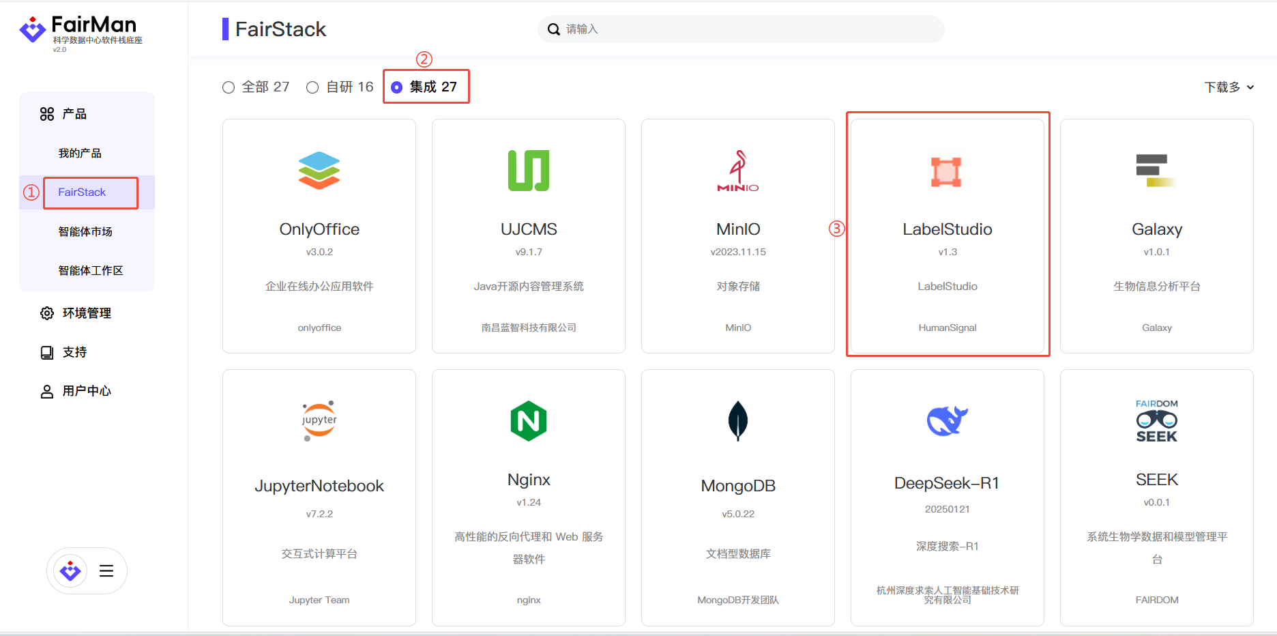1277x636 pixels.
Task: Click the Jupyter logo icon
Action: point(319,420)
